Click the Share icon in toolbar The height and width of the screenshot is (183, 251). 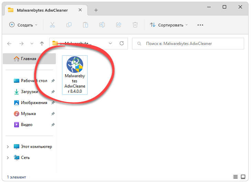tap(119, 25)
